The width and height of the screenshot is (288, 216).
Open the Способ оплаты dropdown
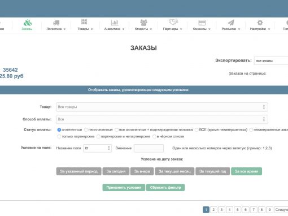tap(162, 119)
